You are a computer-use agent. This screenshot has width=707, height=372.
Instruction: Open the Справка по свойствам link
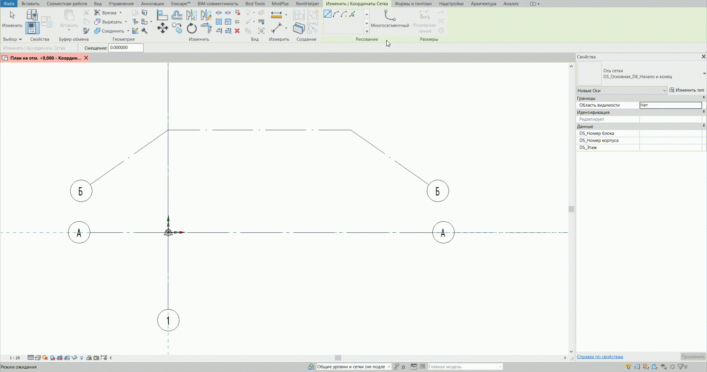click(600, 357)
